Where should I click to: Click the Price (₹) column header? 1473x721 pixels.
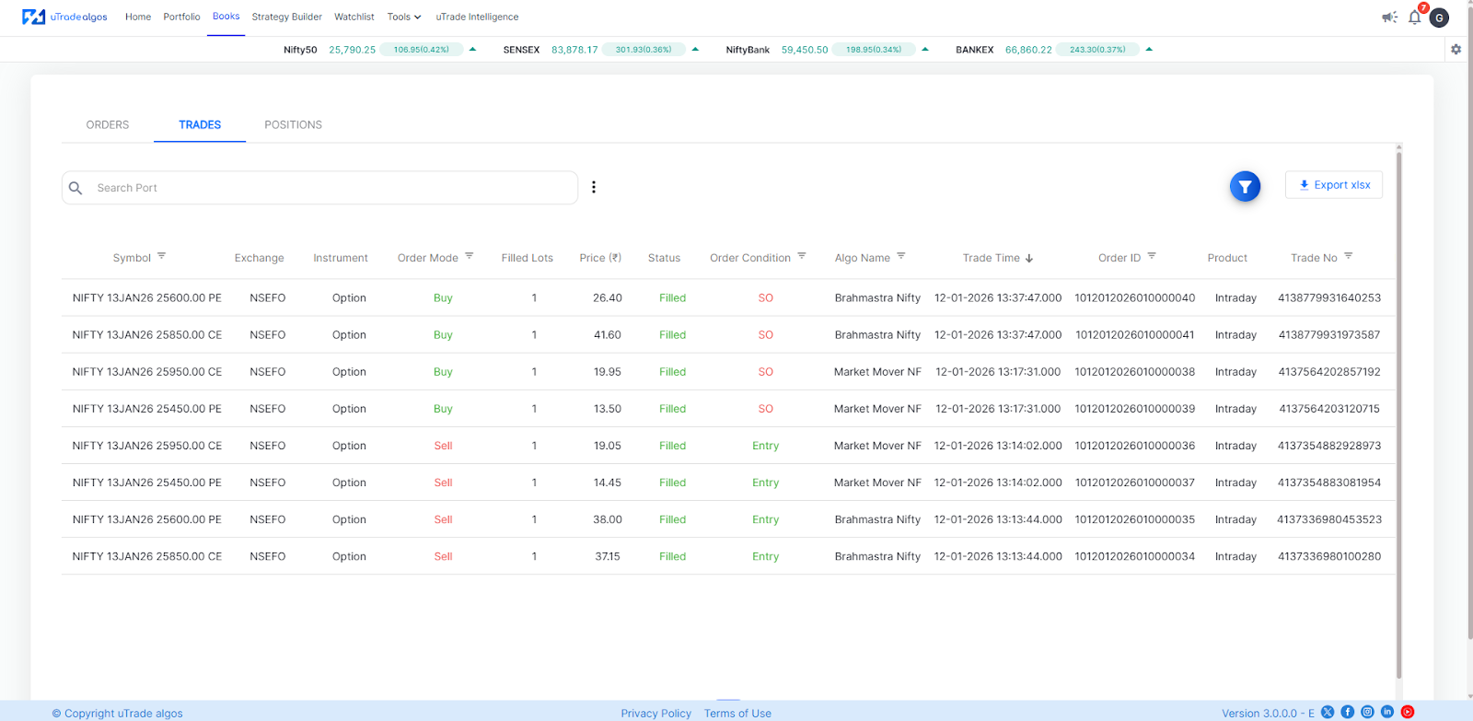point(600,258)
